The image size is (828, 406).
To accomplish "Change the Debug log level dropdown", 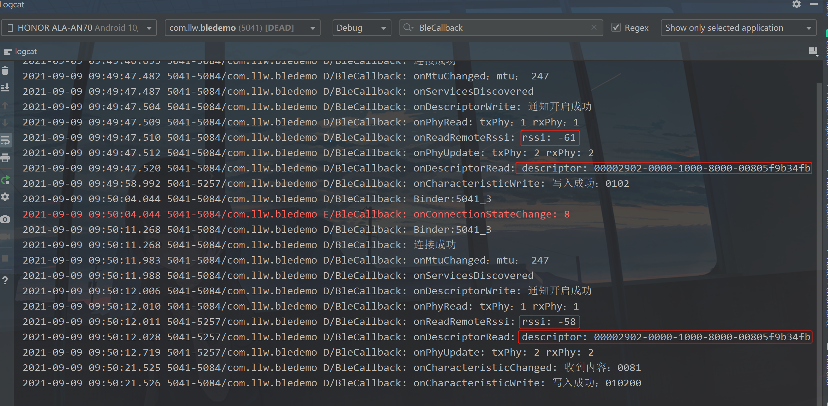I will tap(362, 28).
